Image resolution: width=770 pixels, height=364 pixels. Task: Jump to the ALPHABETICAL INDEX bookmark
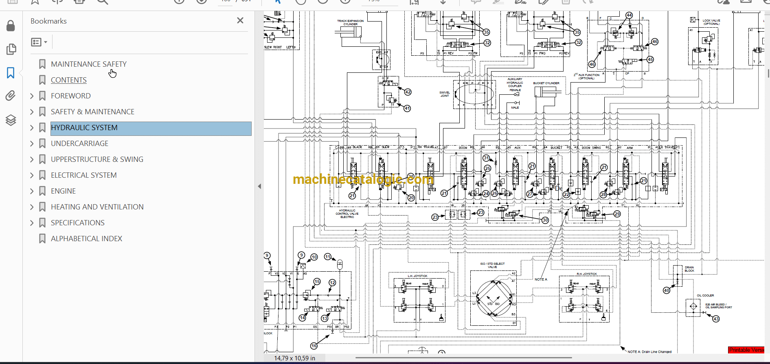pyautogui.click(x=86, y=239)
